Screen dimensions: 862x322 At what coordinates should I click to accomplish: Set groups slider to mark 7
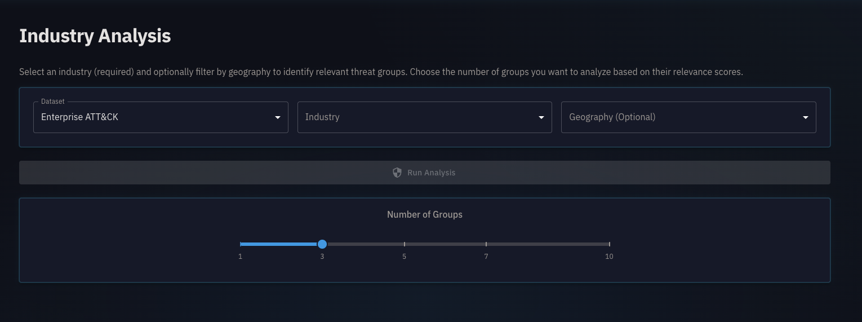coord(486,244)
